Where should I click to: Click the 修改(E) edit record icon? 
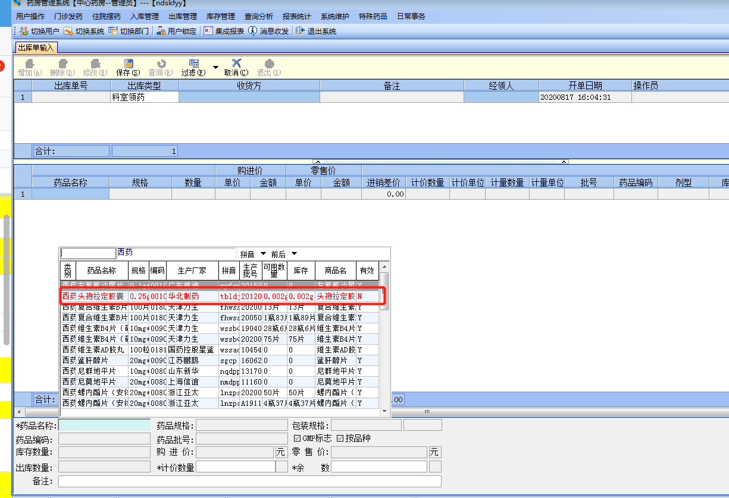(x=95, y=64)
